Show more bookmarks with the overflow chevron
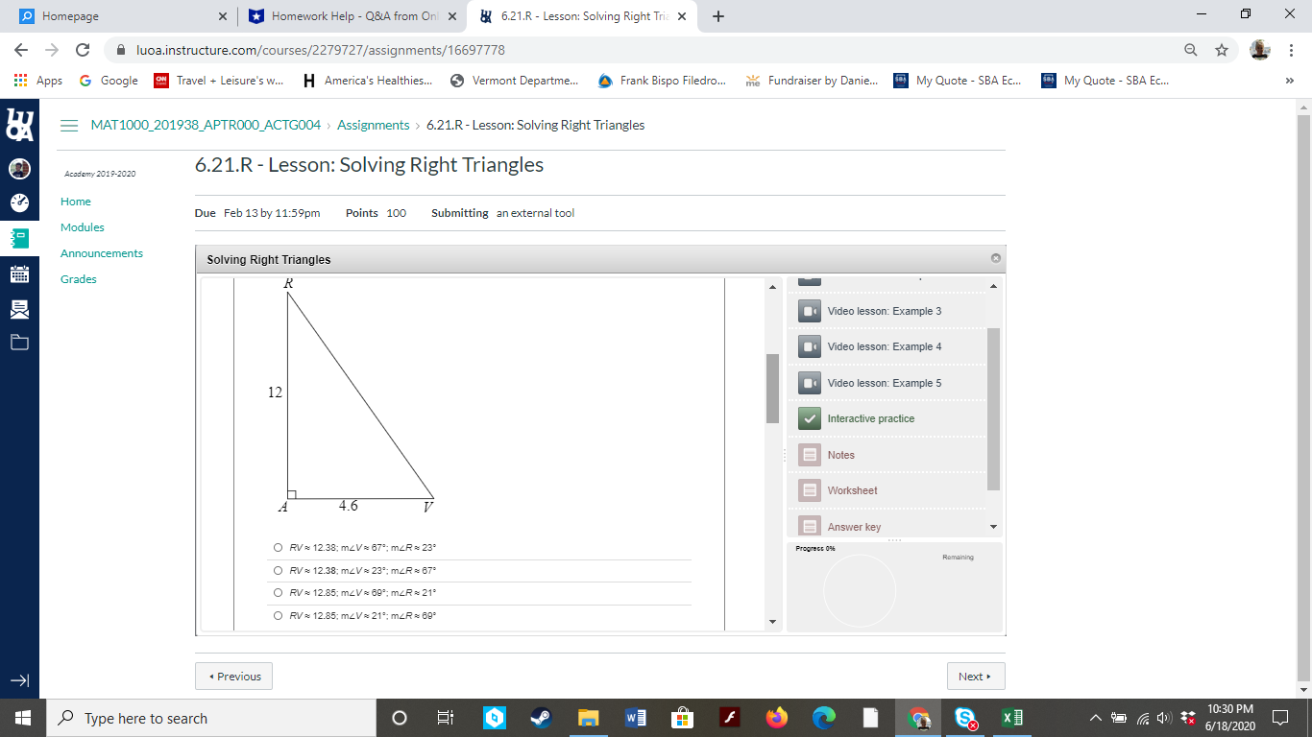This screenshot has width=1312, height=737. point(1289,81)
